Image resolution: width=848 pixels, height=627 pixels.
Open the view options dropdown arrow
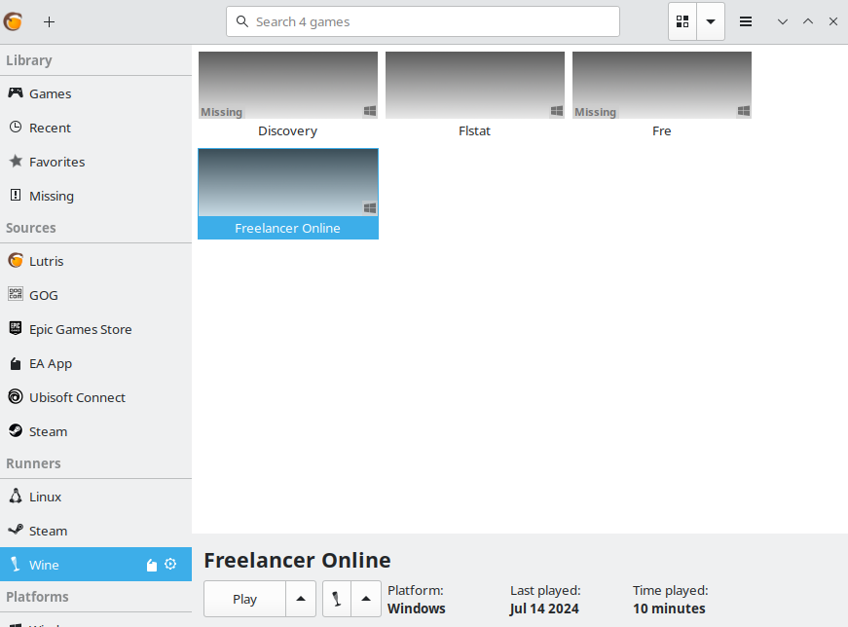pyautogui.click(x=711, y=21)
